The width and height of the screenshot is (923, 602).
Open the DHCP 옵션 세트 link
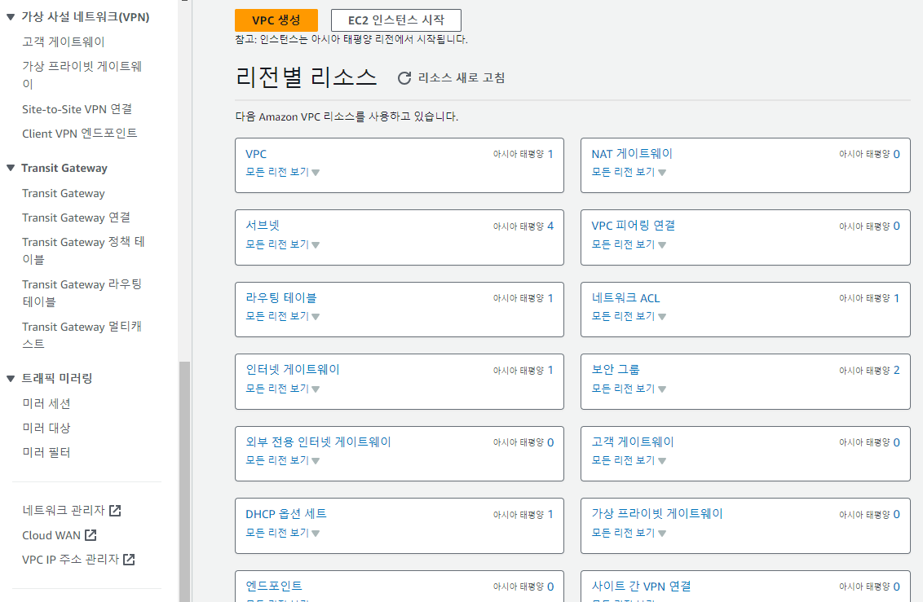pos(286,514)
